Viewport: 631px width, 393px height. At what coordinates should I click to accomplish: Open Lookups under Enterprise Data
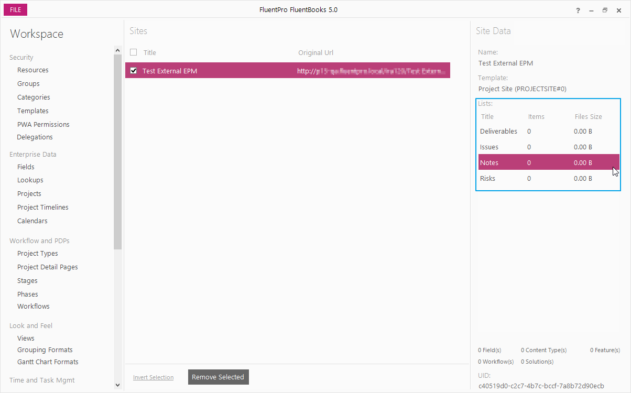click(x=30, y=180)
